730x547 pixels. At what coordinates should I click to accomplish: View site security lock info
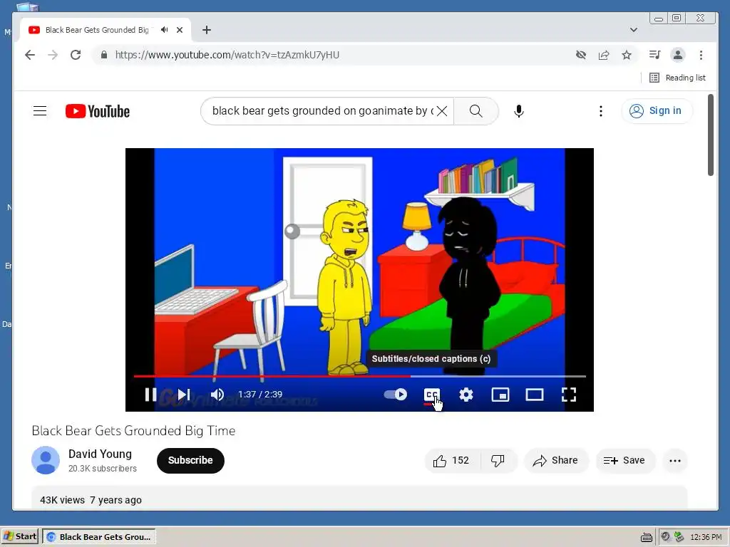[104, 55]
